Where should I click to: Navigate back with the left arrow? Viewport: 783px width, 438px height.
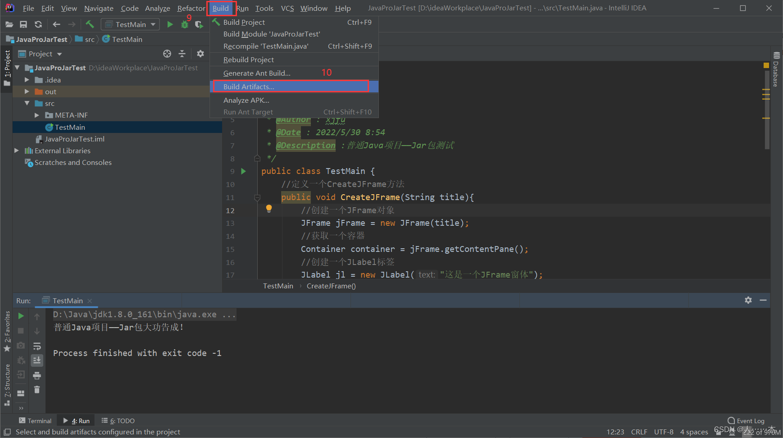tap(56, 24)
